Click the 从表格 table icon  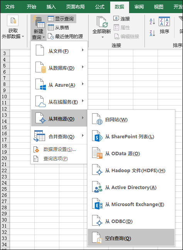(51, 27)
